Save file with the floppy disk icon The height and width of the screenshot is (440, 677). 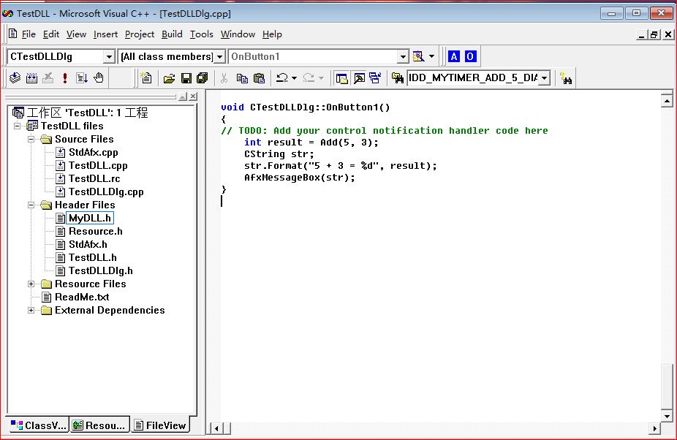click(186, 78)
